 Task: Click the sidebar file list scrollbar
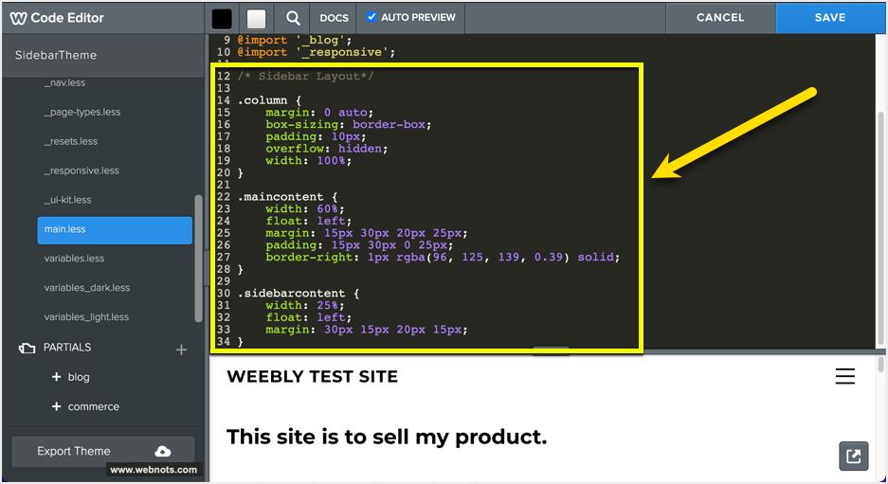(x=198, y=256)
